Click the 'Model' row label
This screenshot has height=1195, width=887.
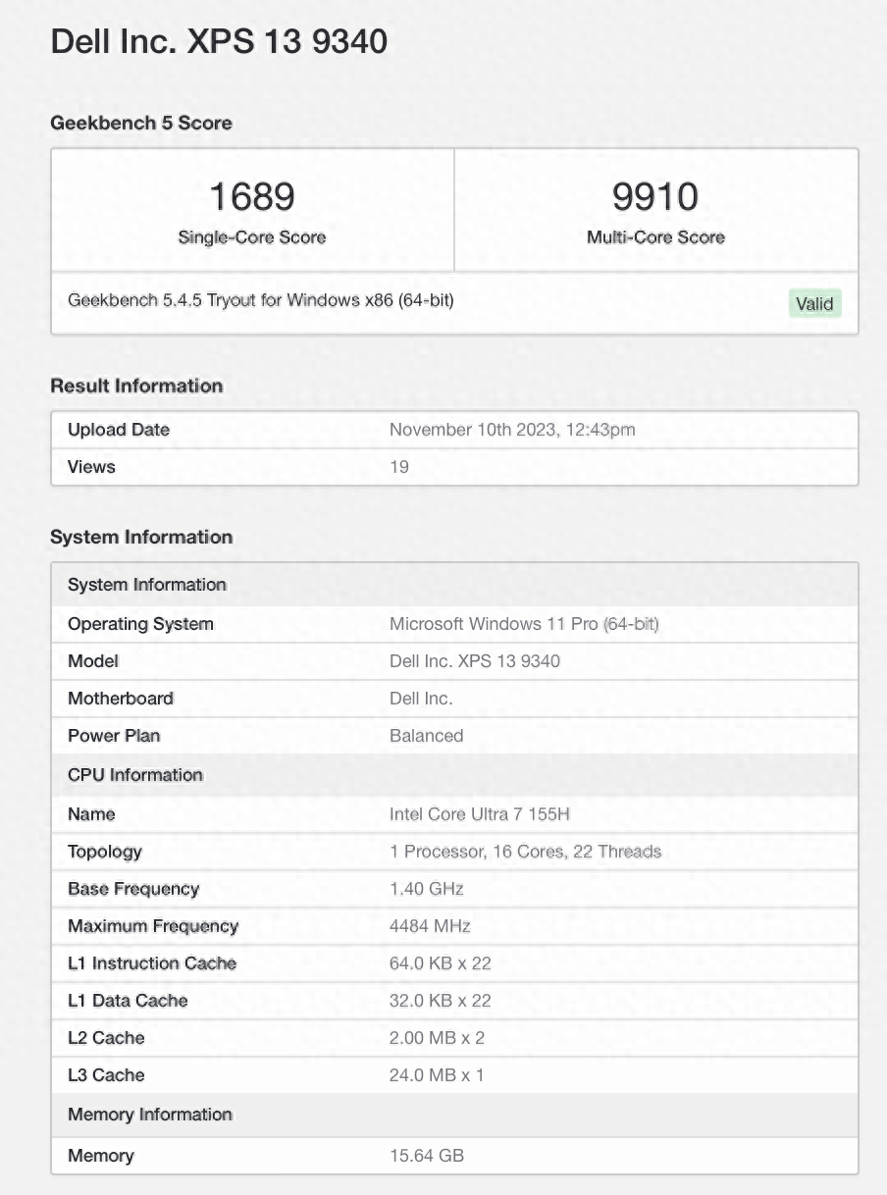[93, 661]
